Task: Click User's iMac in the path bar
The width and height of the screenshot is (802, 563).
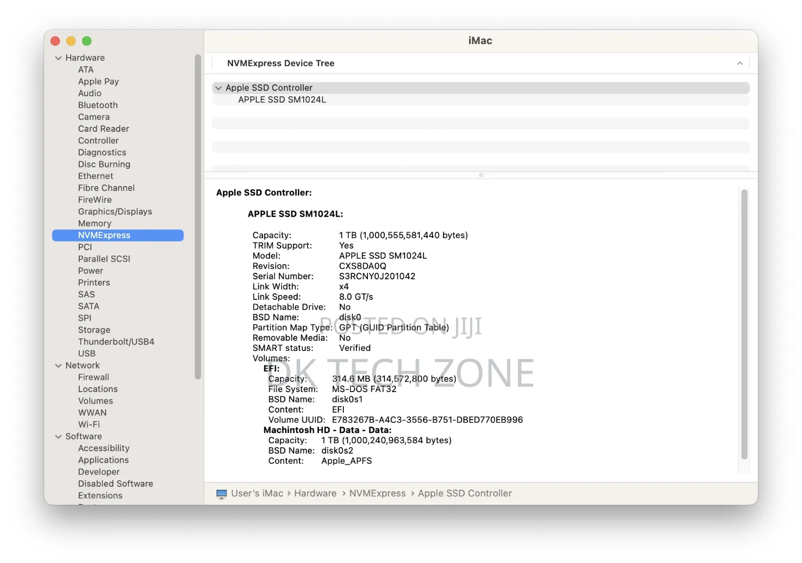Action: pyautogui.click(x=257, y=494)
